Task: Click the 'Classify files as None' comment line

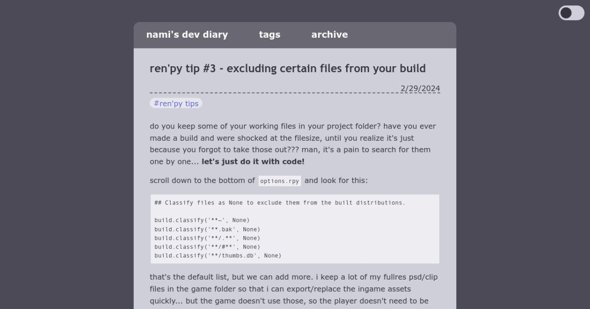Action: click(x=280, y=203)
